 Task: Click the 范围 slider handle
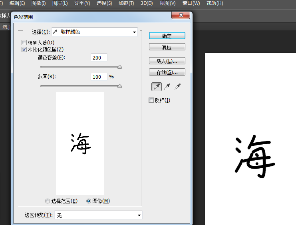click(119, 86)
